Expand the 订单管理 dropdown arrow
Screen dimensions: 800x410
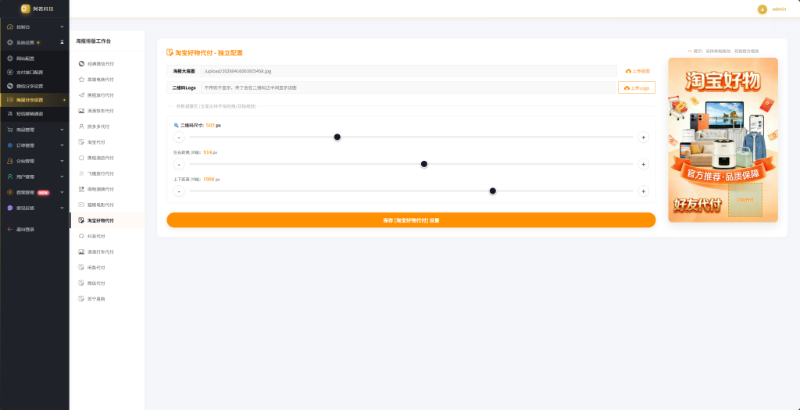(x=62, y=145)
